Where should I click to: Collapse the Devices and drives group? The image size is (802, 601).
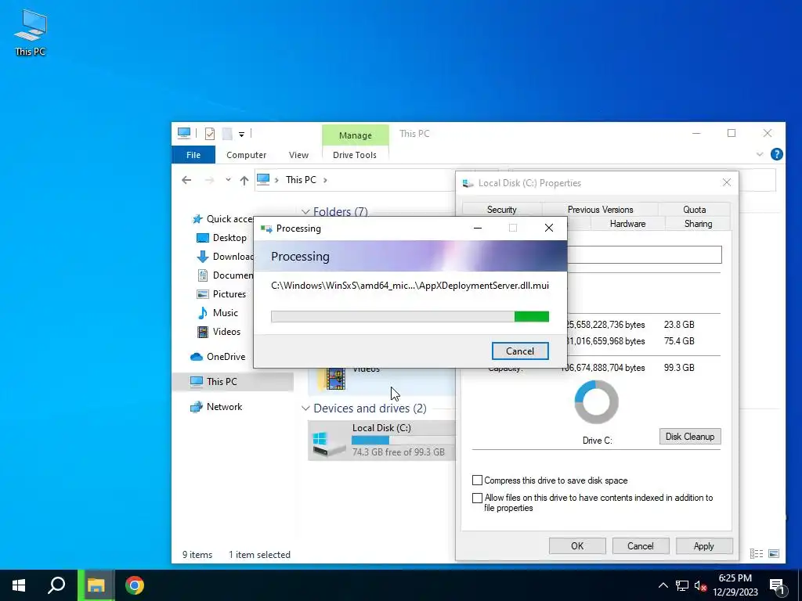pyautogui.click(x=305, y=408)
